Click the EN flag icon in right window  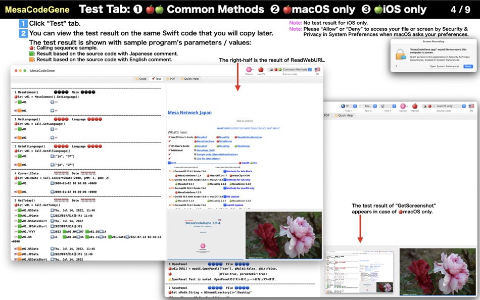pos(471,106)
